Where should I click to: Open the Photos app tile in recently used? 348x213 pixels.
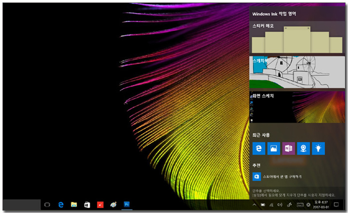click(273, 148)
